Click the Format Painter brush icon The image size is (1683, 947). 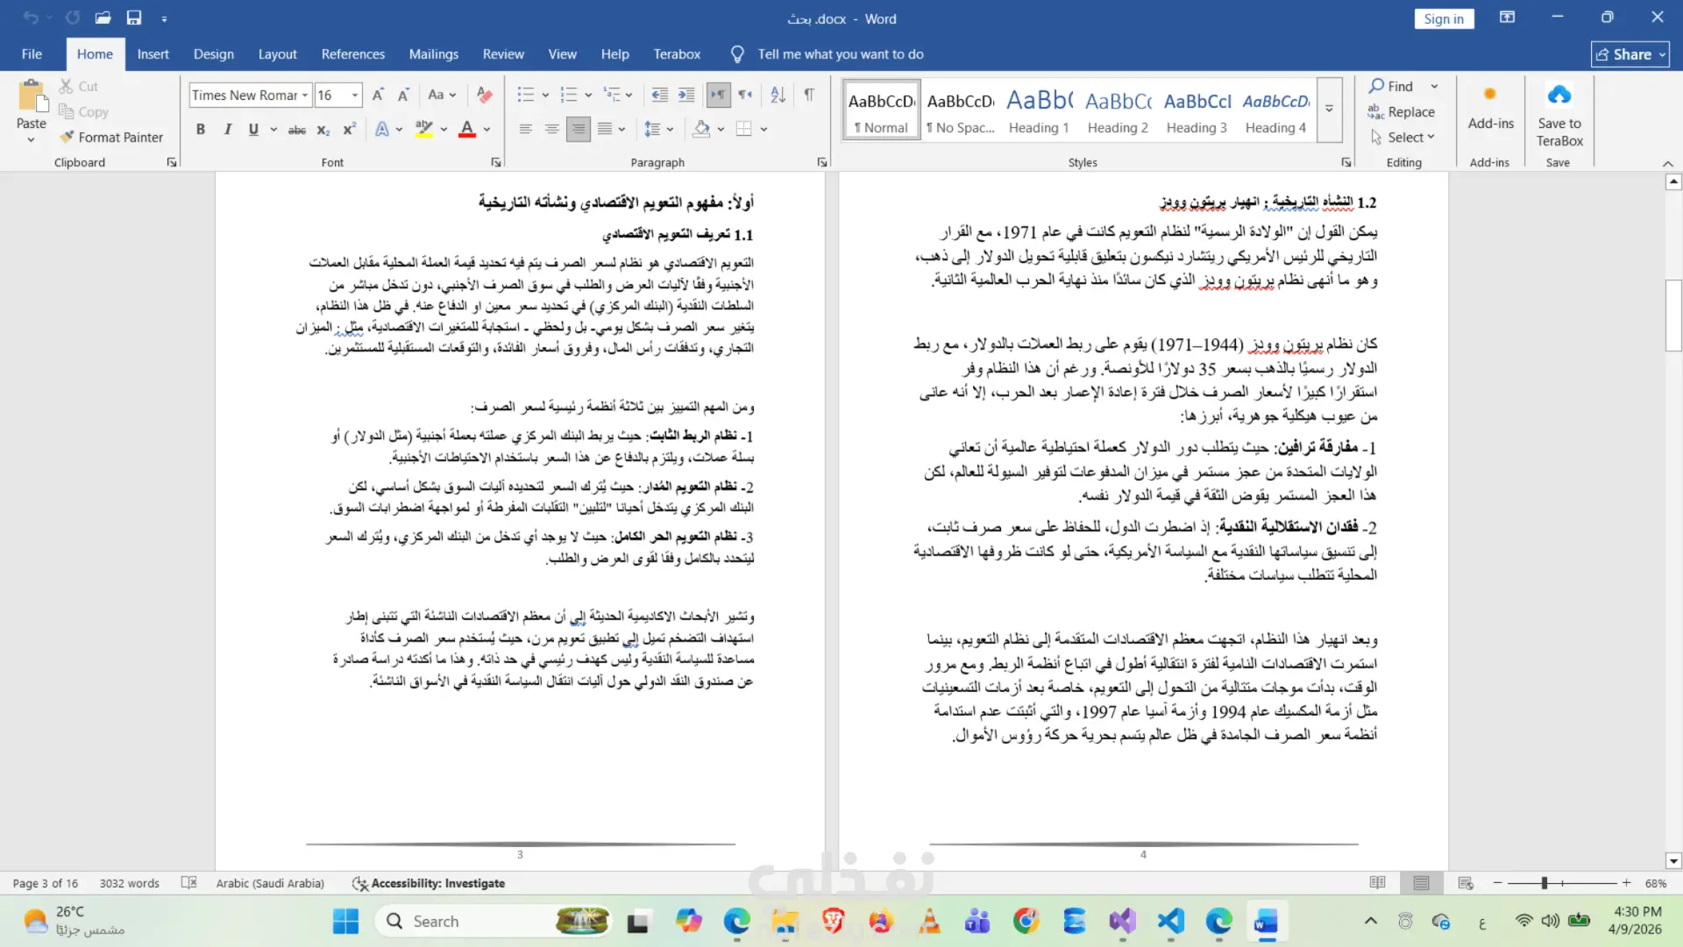click(67, 137)
